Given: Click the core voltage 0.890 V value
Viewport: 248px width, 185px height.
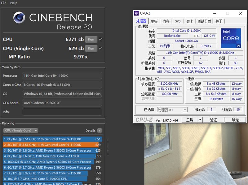Looking at the screenshot, I should 206,46.
